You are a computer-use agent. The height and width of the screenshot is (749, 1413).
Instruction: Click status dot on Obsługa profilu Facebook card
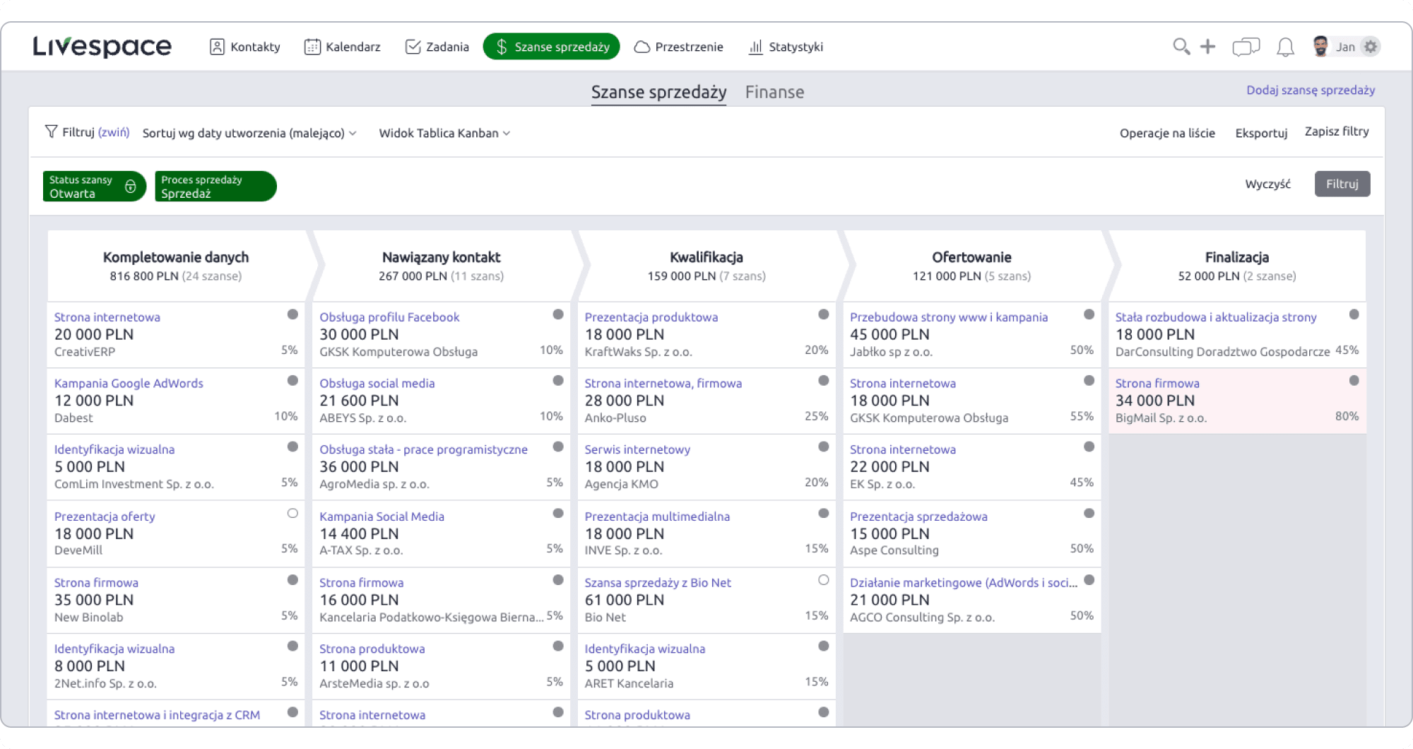[558, 314]
